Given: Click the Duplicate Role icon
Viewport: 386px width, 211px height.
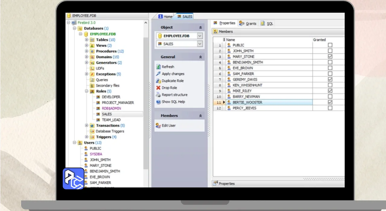Looking at the screenshot, I should pos(158,81).
